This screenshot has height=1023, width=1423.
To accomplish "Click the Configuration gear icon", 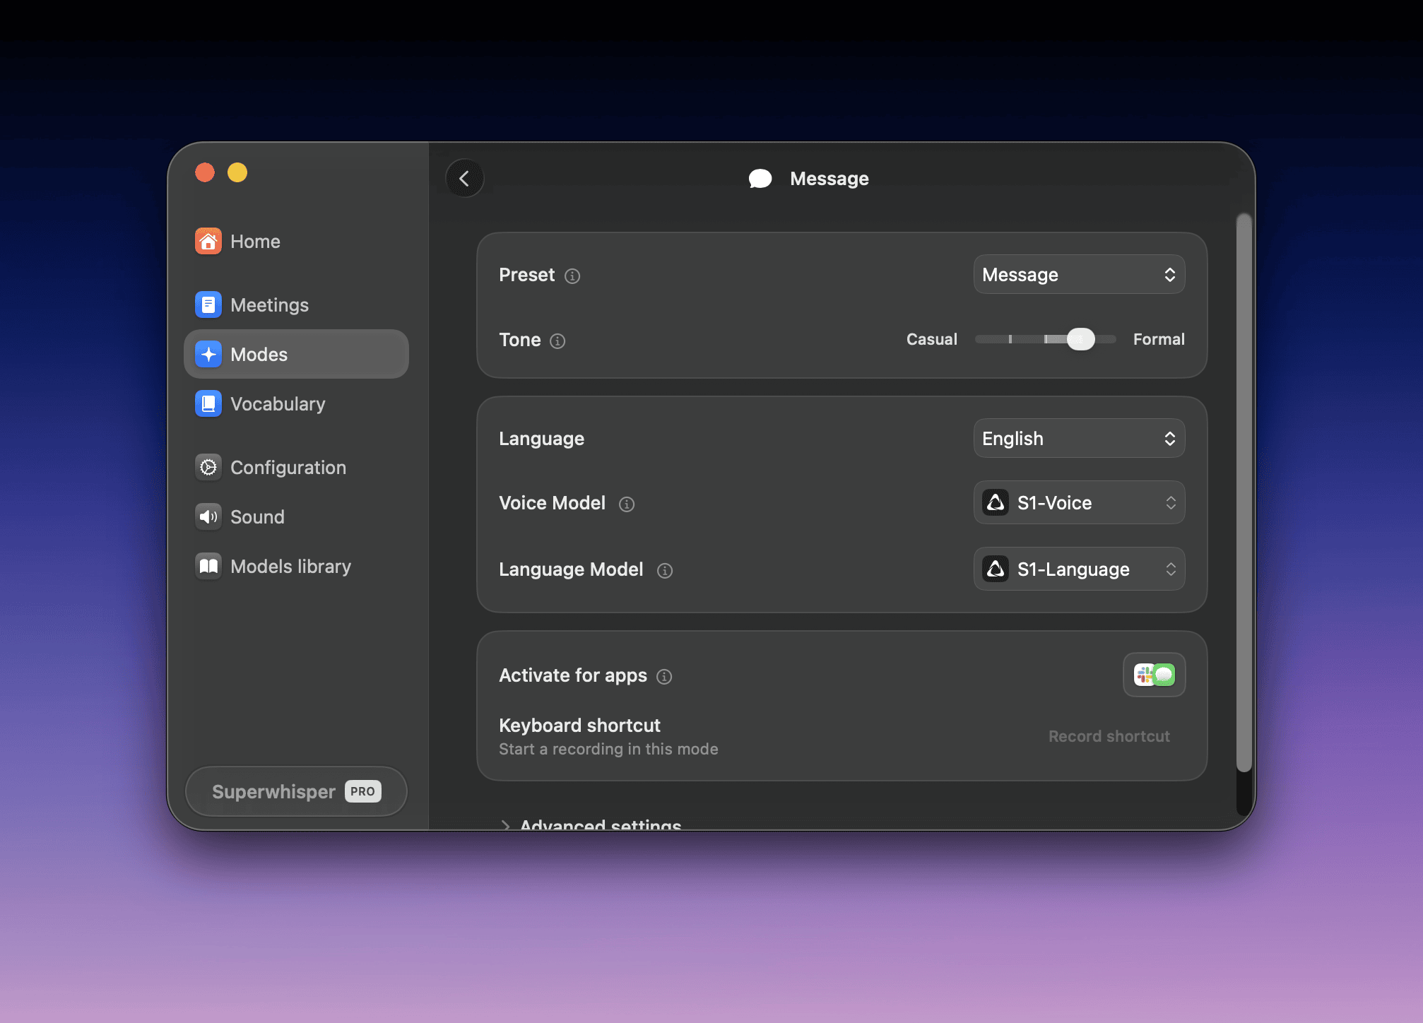I will pyautogui.click(x=208, y=468).
